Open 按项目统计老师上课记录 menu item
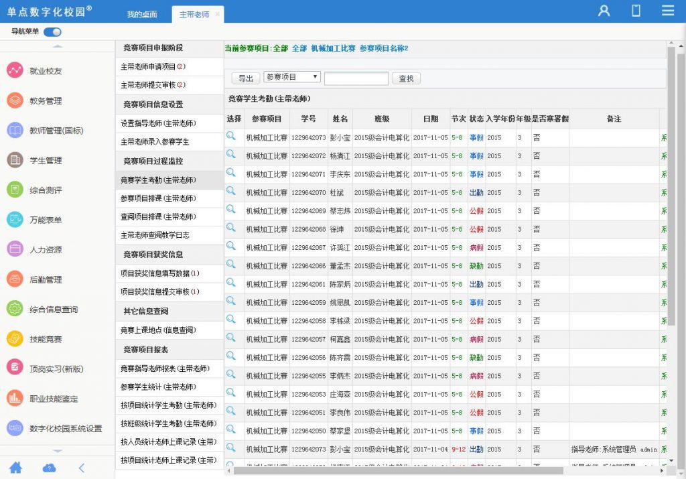This screenshot has width=686, height=479. point(169,460)
